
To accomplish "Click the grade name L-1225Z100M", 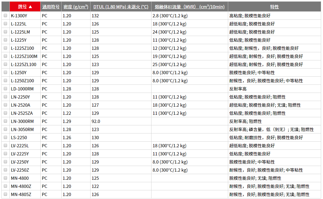I will tap(24, 56).
